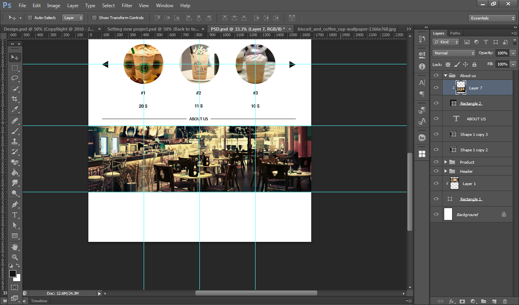
Task: Open the Fill slider dropdown arrow
Action: pos(513,64)
